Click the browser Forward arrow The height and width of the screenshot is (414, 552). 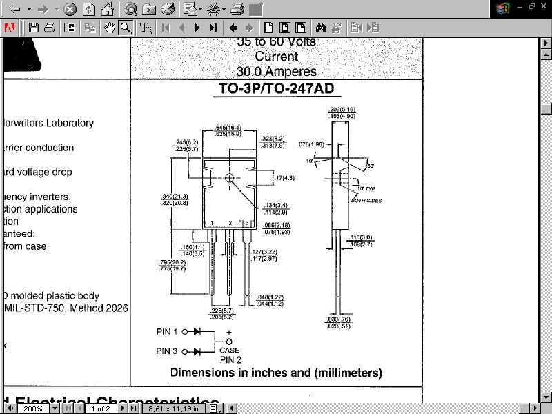[x=43, y=9]
